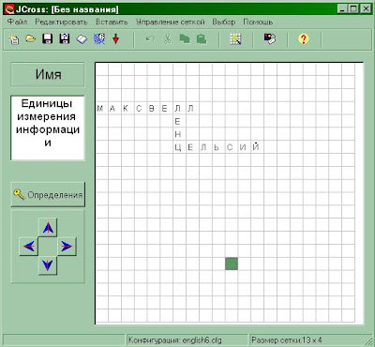Image resolution: width=375 pixels, height=347 pixels.
Task: Save using the floppy disk icon
Action: [47, 39]
